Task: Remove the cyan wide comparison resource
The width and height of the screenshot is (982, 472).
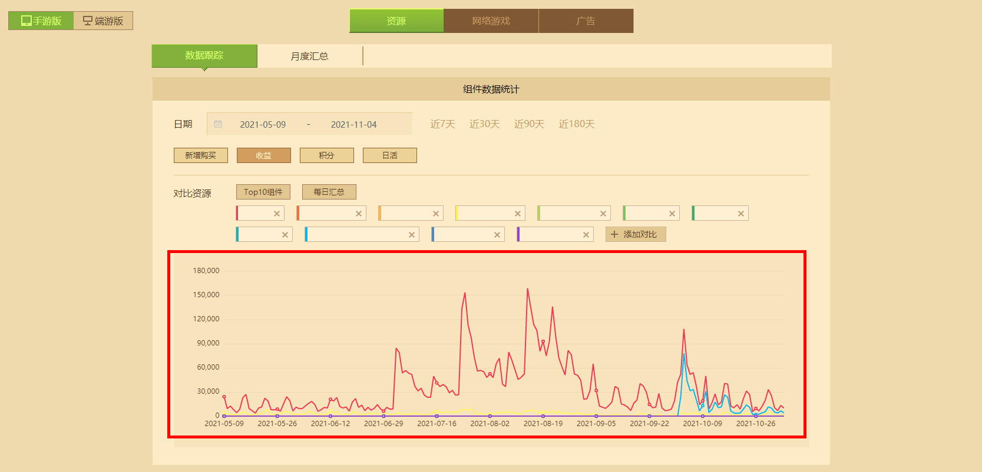Action: [412, 235]
